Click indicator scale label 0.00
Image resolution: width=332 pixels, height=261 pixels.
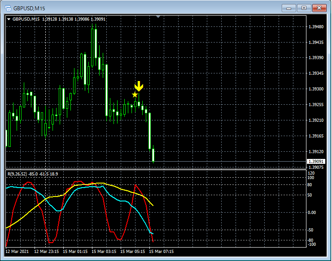(312, 212)
